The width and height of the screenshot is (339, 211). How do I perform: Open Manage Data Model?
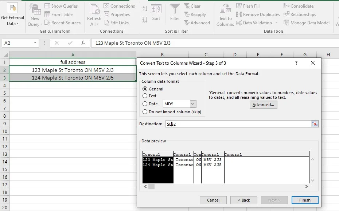(x=307, y=23)
